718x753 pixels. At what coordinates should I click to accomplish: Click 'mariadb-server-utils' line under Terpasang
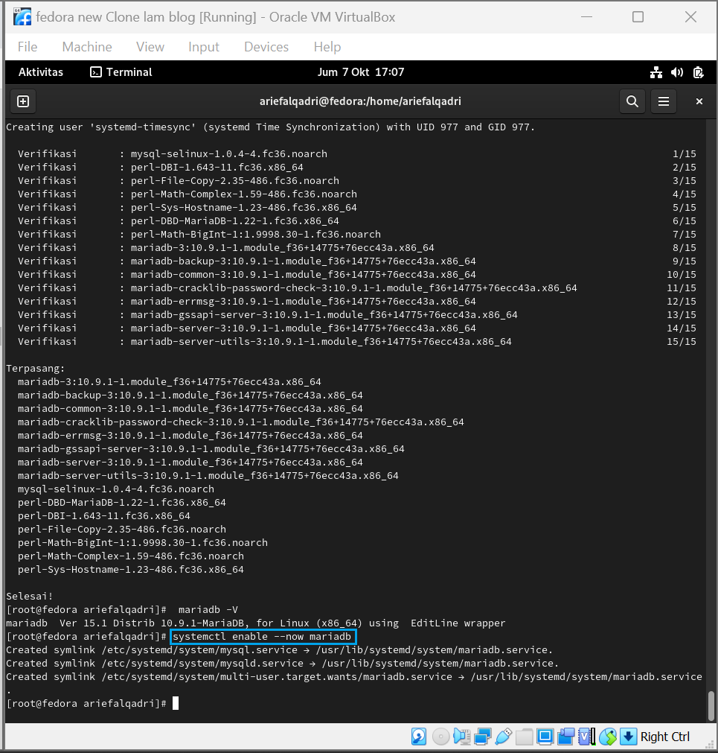208,475
